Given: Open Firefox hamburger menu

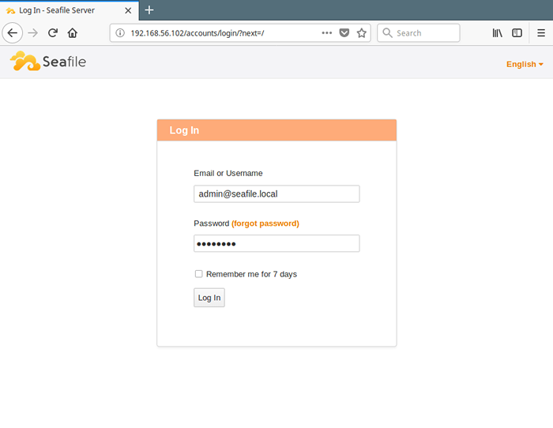Looking at the screenshot, I should click(541, 33).
